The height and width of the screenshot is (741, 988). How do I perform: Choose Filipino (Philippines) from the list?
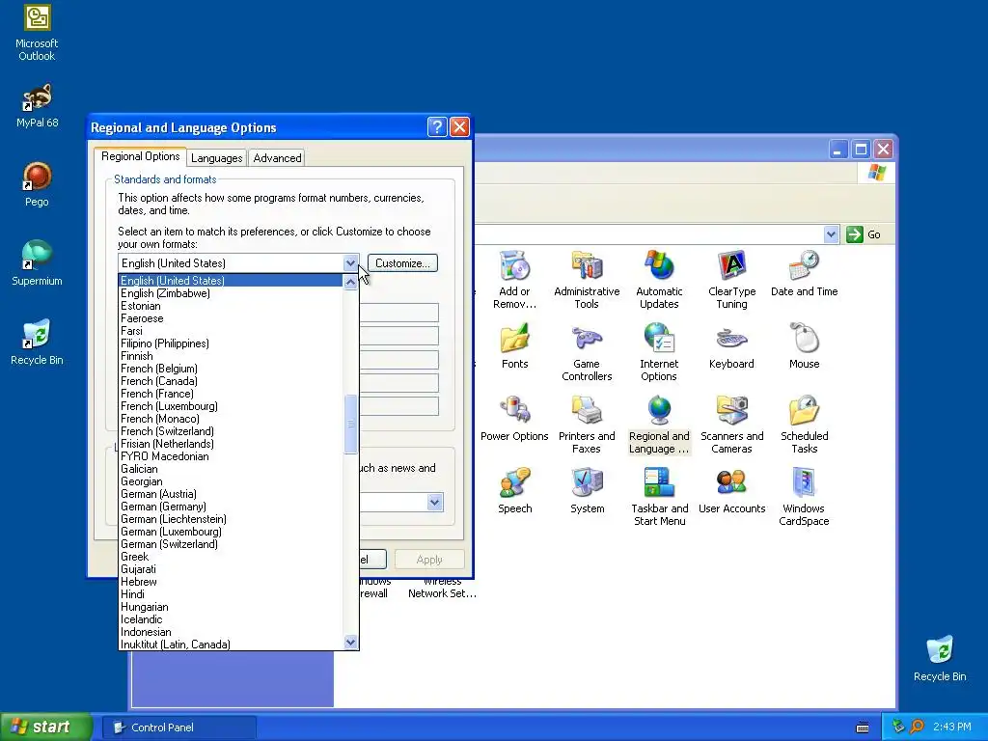pos(231,343)
